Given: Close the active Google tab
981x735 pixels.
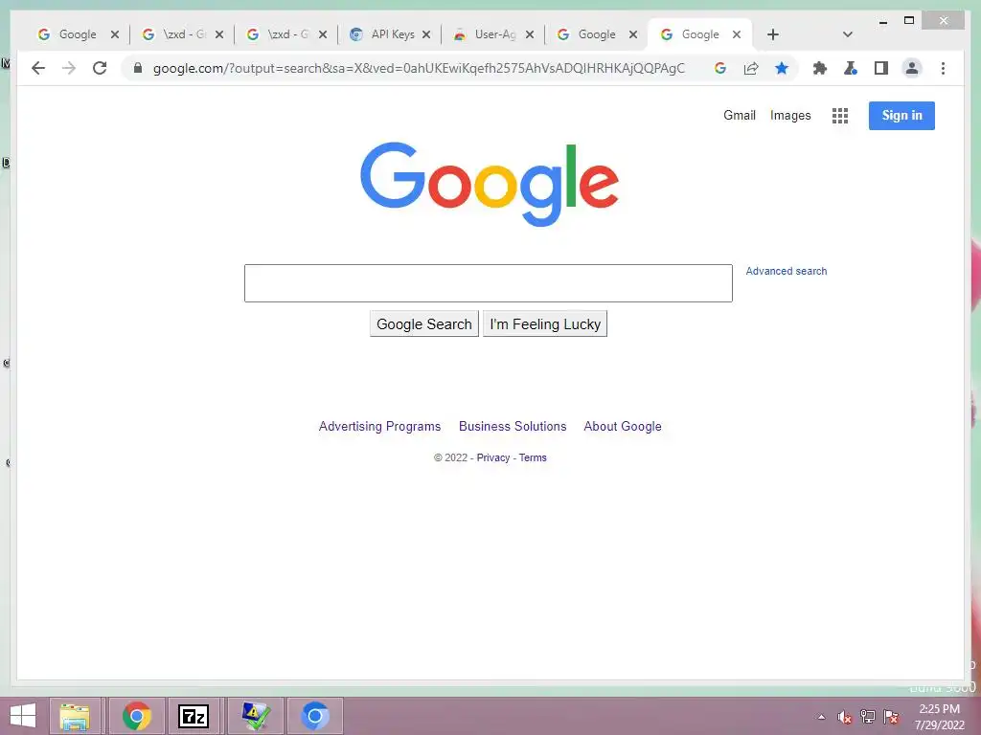Looking at the screenshot, I should 737,34.
